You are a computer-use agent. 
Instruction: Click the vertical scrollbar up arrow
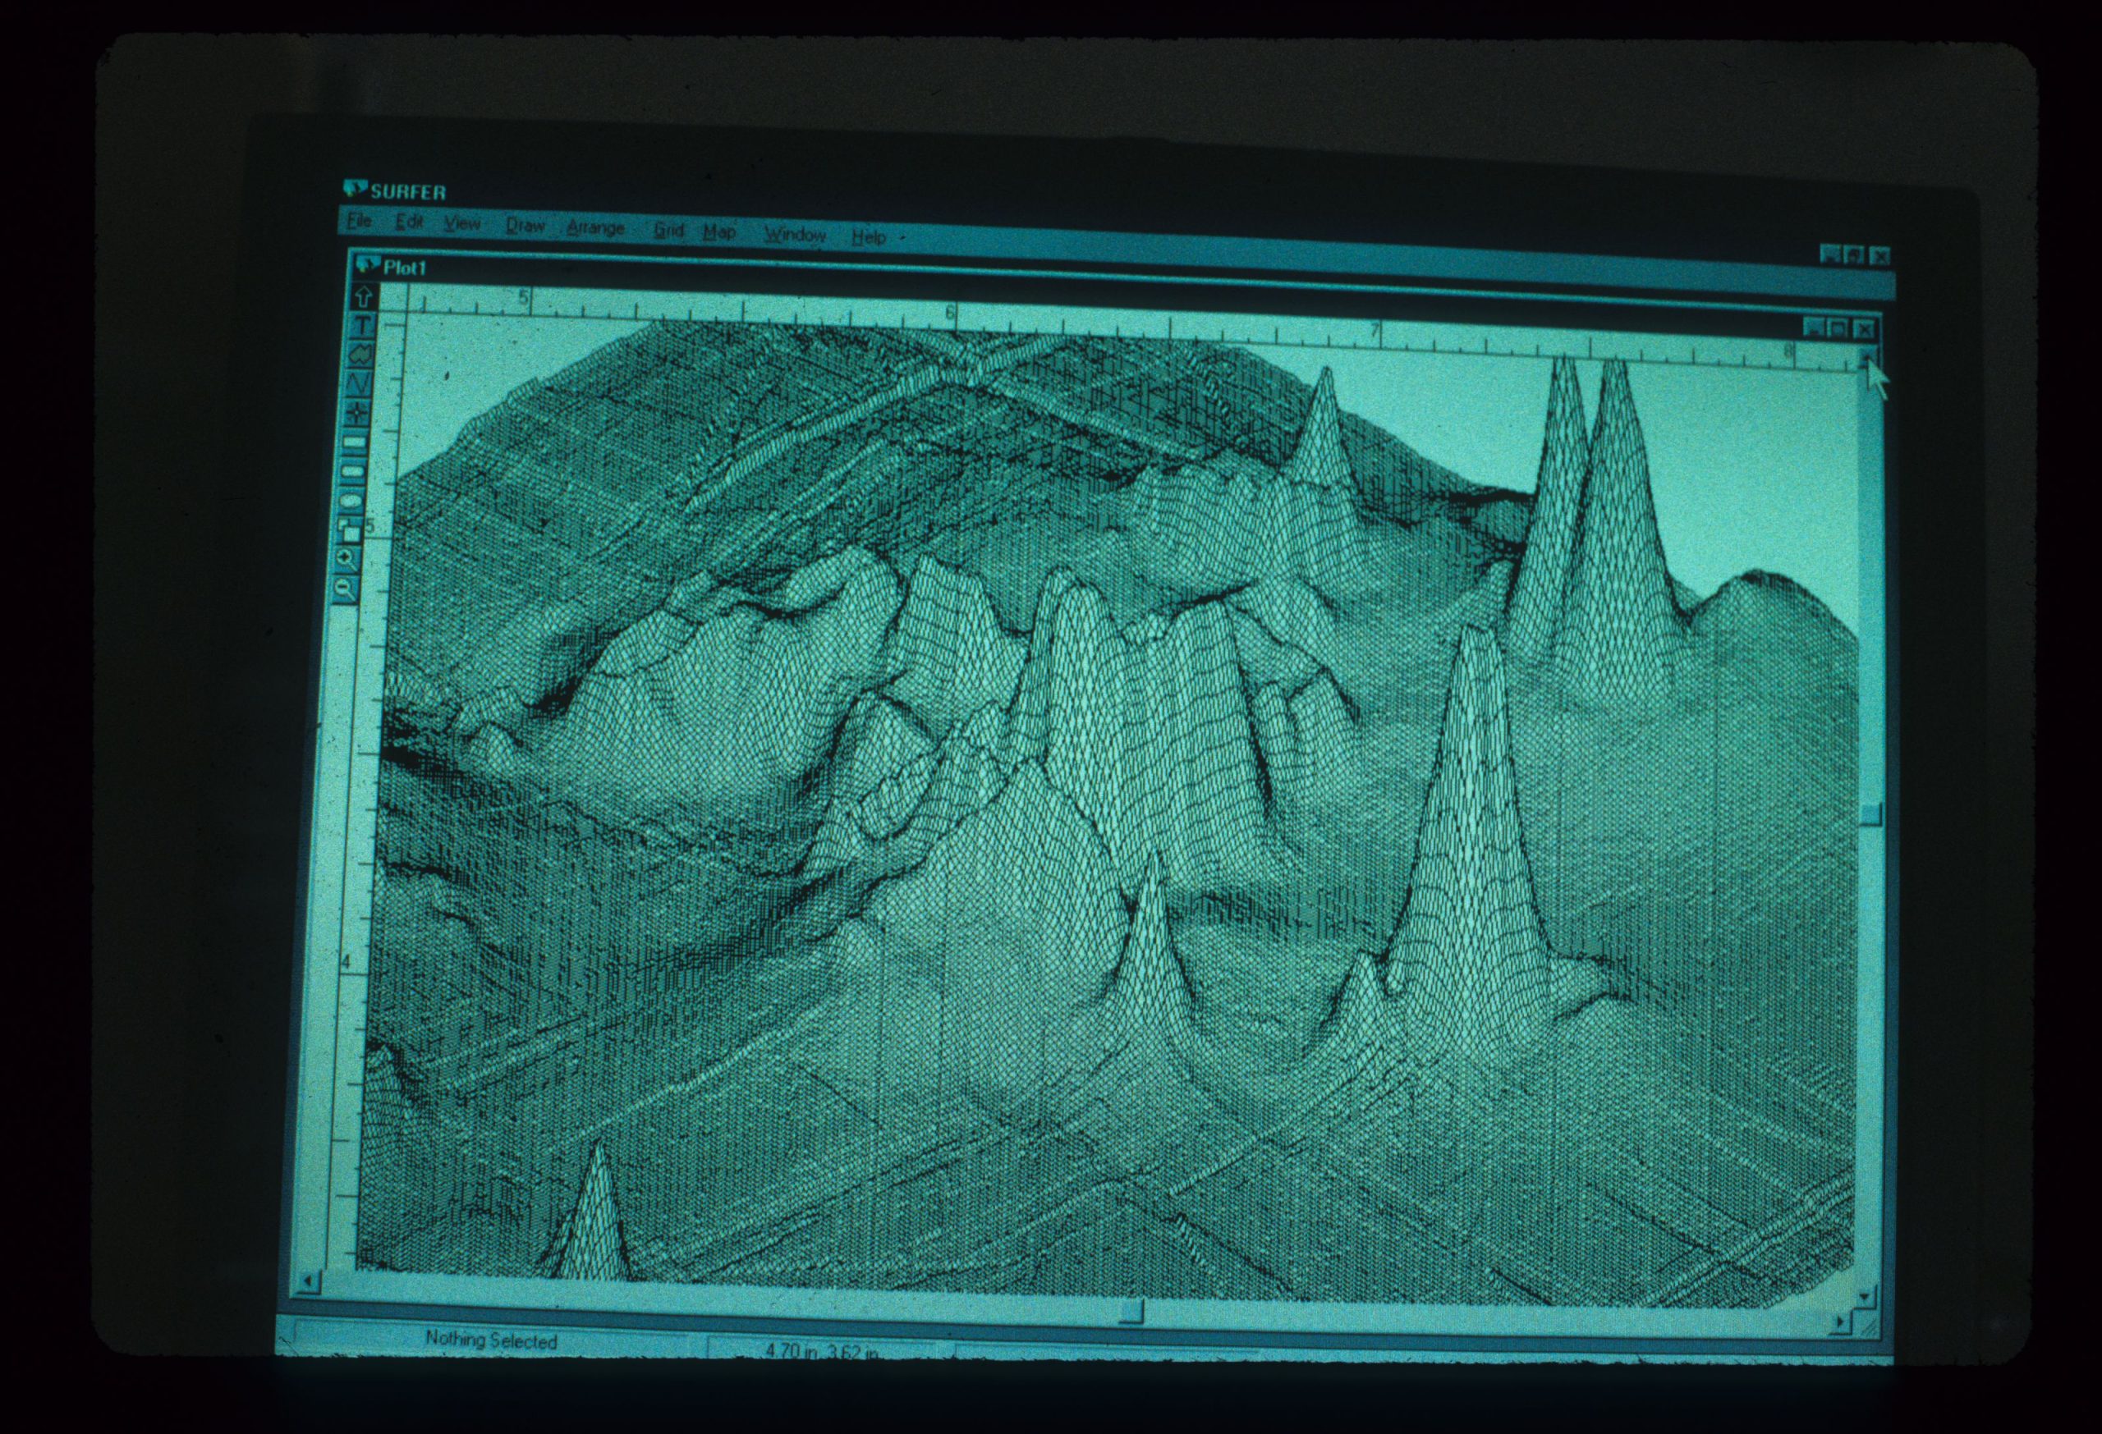pos(1867,357)
